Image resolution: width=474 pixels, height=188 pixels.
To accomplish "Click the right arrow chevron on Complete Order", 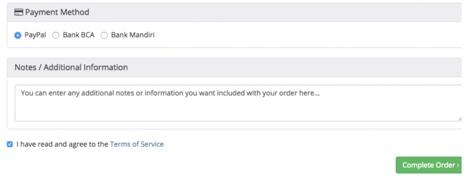I will coord(458,165).
